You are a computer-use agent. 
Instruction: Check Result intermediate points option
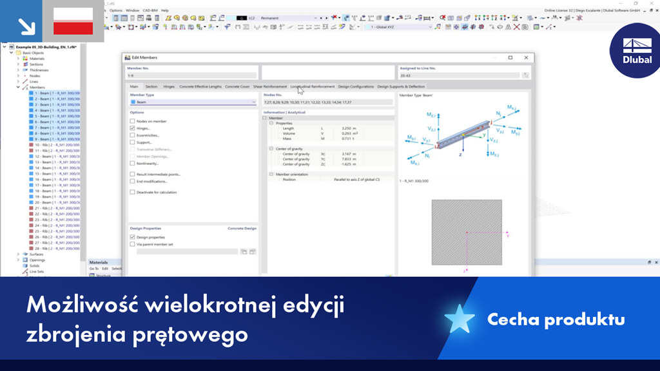tap(132, 174)
